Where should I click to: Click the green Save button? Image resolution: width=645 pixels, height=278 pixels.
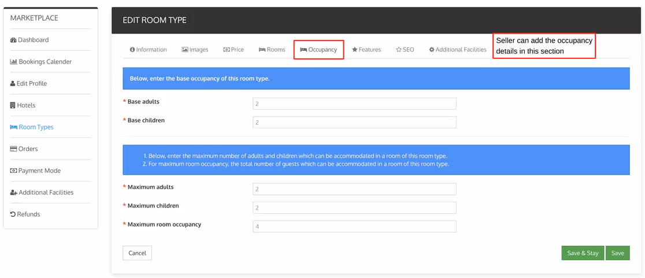pos(617,253)
